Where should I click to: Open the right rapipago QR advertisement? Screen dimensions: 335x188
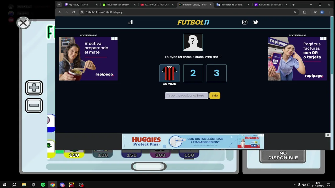click(297, 59)
